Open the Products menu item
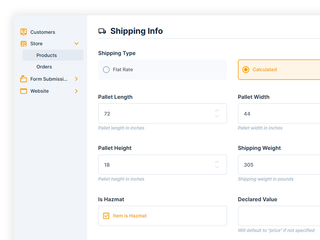 point(47,55)
